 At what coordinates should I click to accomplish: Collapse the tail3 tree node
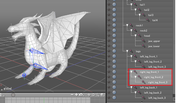(140, 15)
